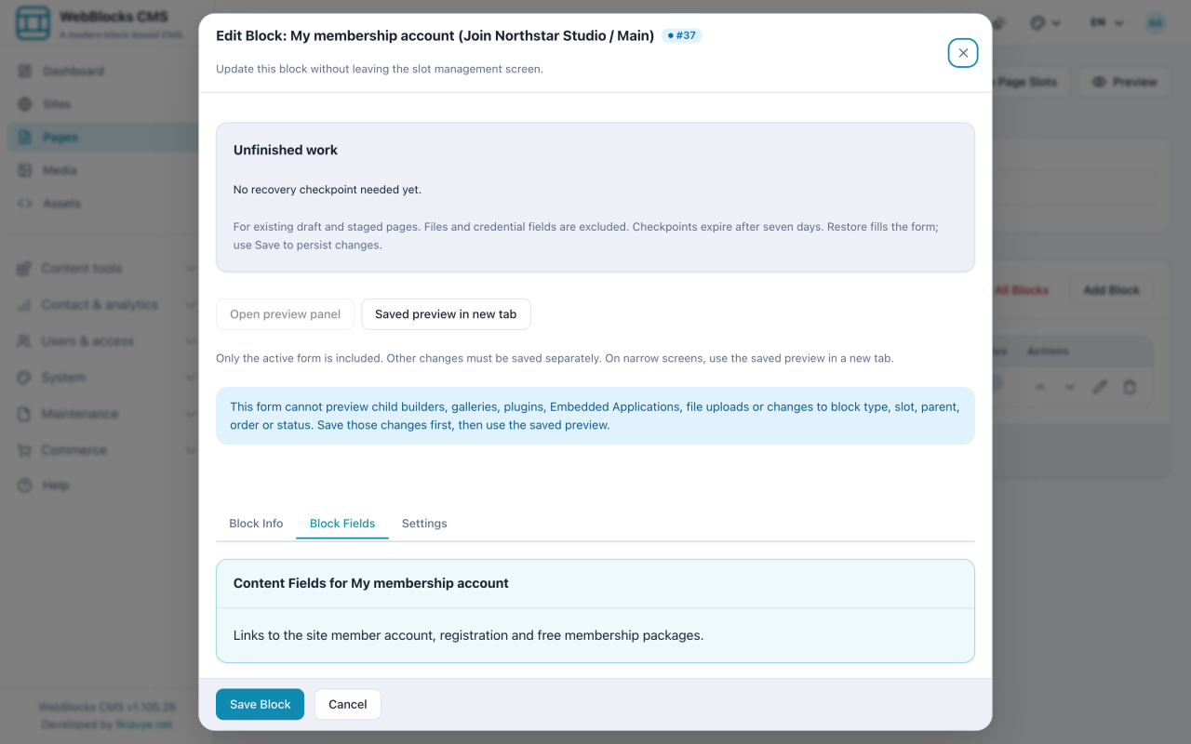Screen dimensions: 1191x744
Task: Switch to the Block Info tab
Action: pyautogui.click(x=256, y=524)
